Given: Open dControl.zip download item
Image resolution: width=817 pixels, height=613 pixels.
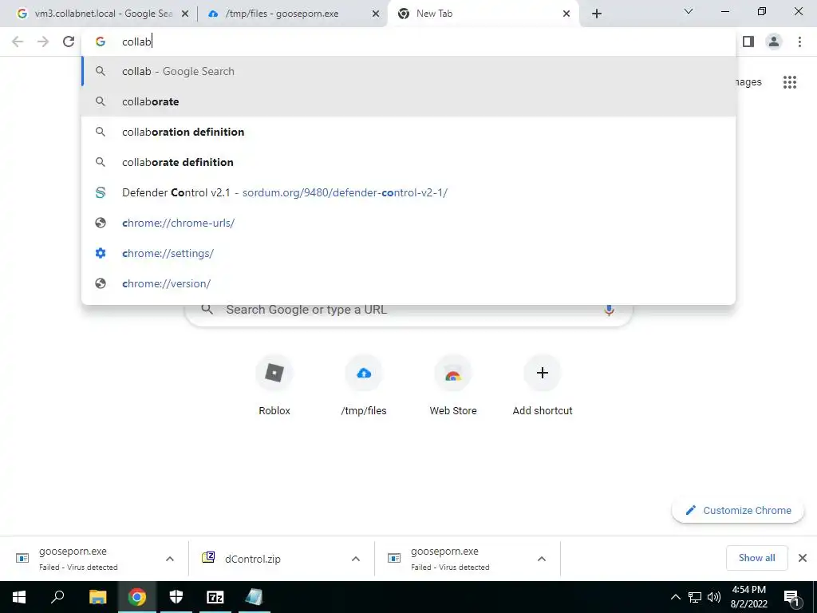Looking at the screenshot, I should click(x=270, y=559).
